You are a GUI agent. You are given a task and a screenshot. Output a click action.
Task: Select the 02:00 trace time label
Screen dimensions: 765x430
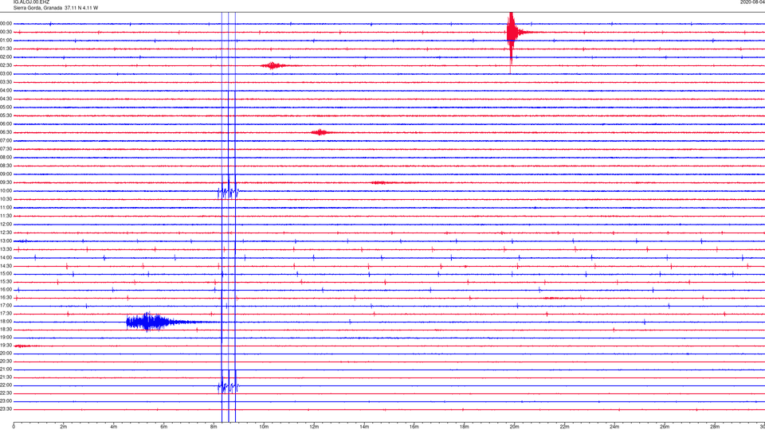pos(6,57)
